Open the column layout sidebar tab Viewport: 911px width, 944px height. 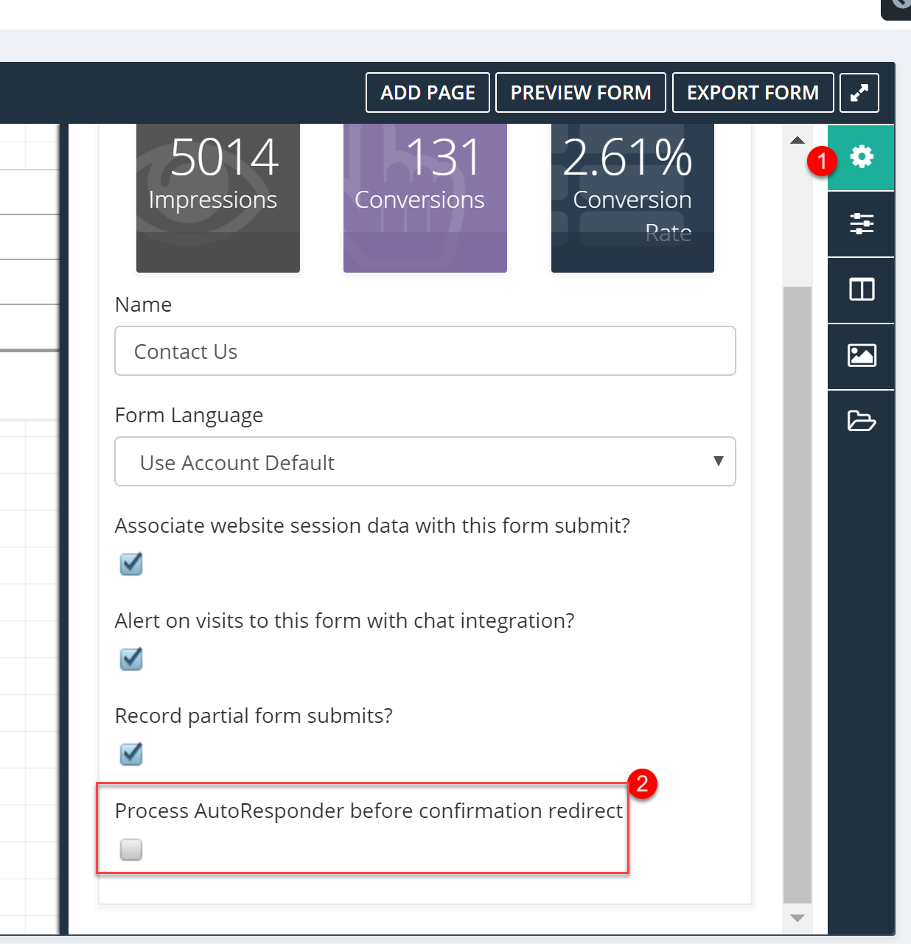click(861, 290)
